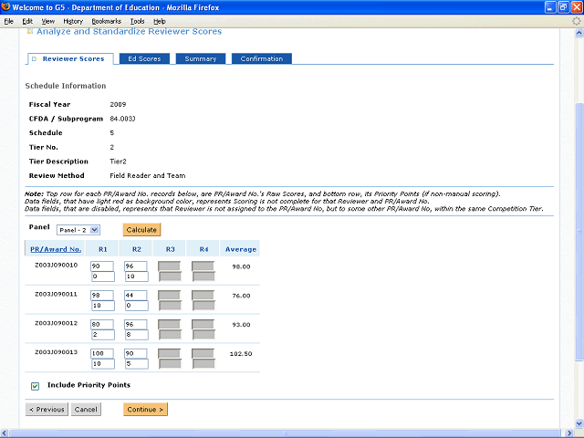The width and height of the screenshot is (584, 438).
Task: Open the Bookmarks menu
Action: coord(109,20)
